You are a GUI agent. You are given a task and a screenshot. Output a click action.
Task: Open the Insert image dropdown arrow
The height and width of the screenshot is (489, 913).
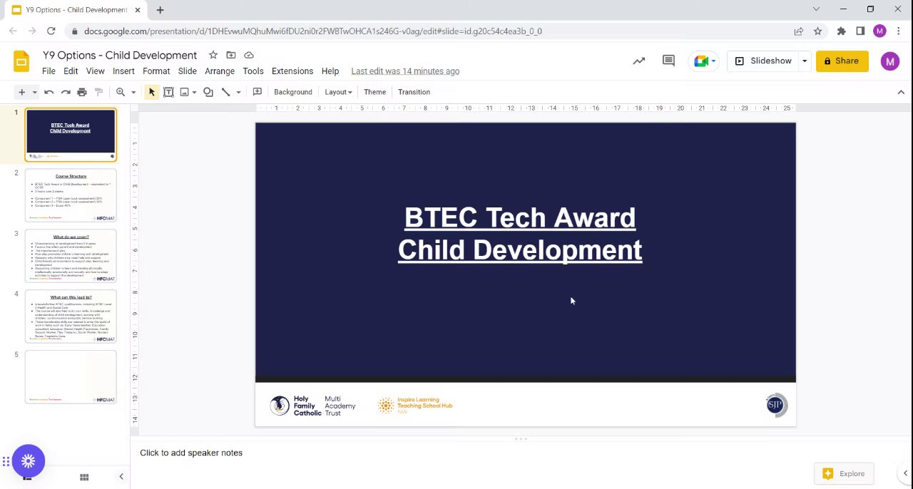194,92
